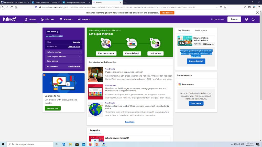This screenshot has width=262, height=147.
Task: Switch to PowerPoint on the taskbar
Action: (x=97, y=144)
